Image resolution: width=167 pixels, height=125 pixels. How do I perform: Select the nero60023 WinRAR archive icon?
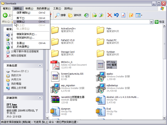(x=55, y=99)
